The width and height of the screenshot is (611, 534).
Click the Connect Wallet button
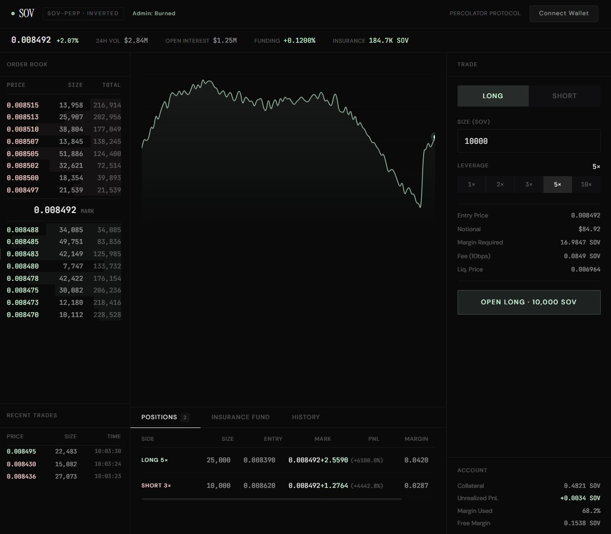coord(563,13)
